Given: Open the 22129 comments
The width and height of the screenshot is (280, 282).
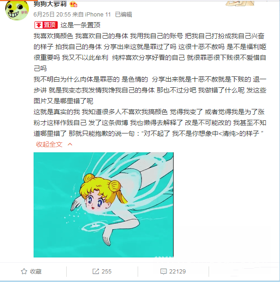Looking at the screenshot, I should (177, 271).
